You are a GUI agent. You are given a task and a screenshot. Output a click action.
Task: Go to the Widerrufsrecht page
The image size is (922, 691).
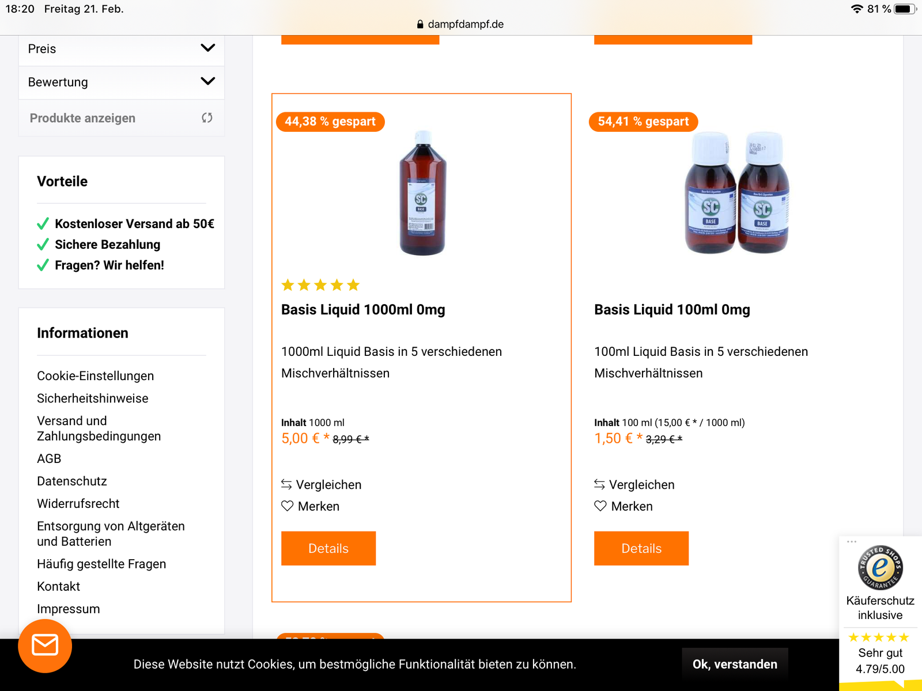point(78,504)
